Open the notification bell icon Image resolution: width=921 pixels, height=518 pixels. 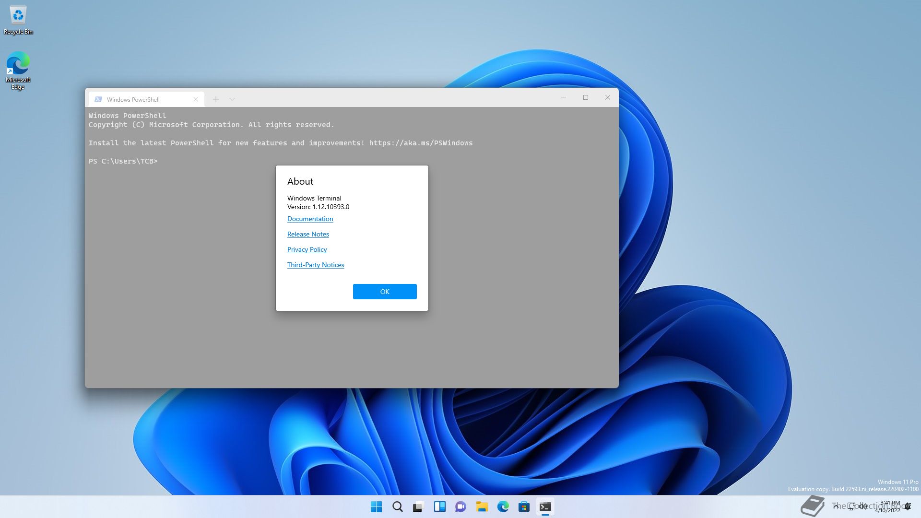point(908,506)
